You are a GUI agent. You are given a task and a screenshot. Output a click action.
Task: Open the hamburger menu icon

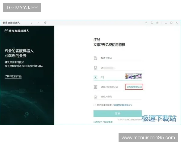(x=157, y=23)
